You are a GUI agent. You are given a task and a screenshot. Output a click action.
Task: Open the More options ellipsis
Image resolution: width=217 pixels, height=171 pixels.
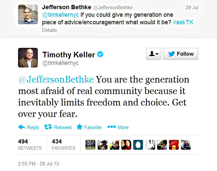click(112, 127)
